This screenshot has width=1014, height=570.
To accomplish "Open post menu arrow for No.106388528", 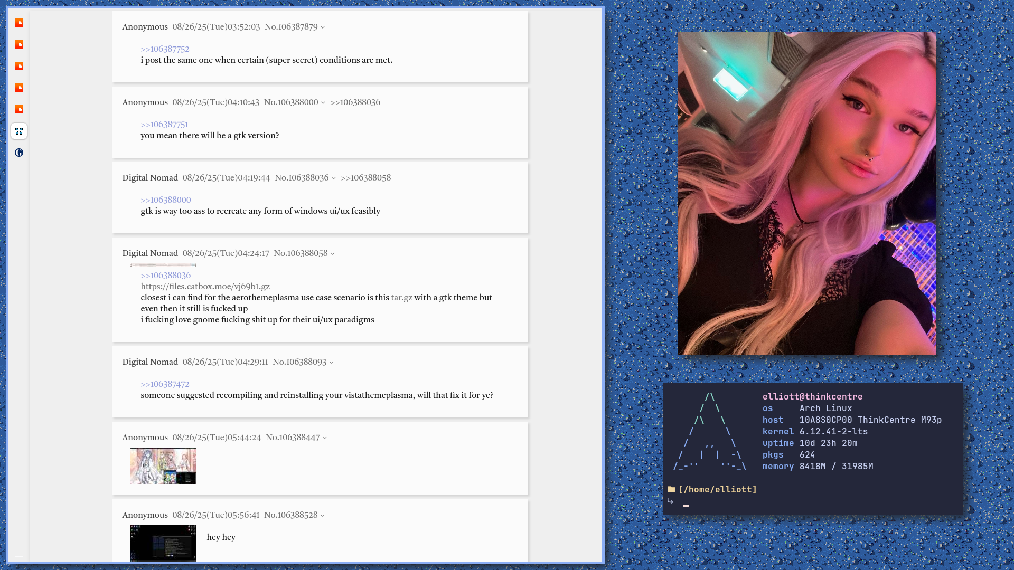I will pyautogui.click(x=323, y=516).
